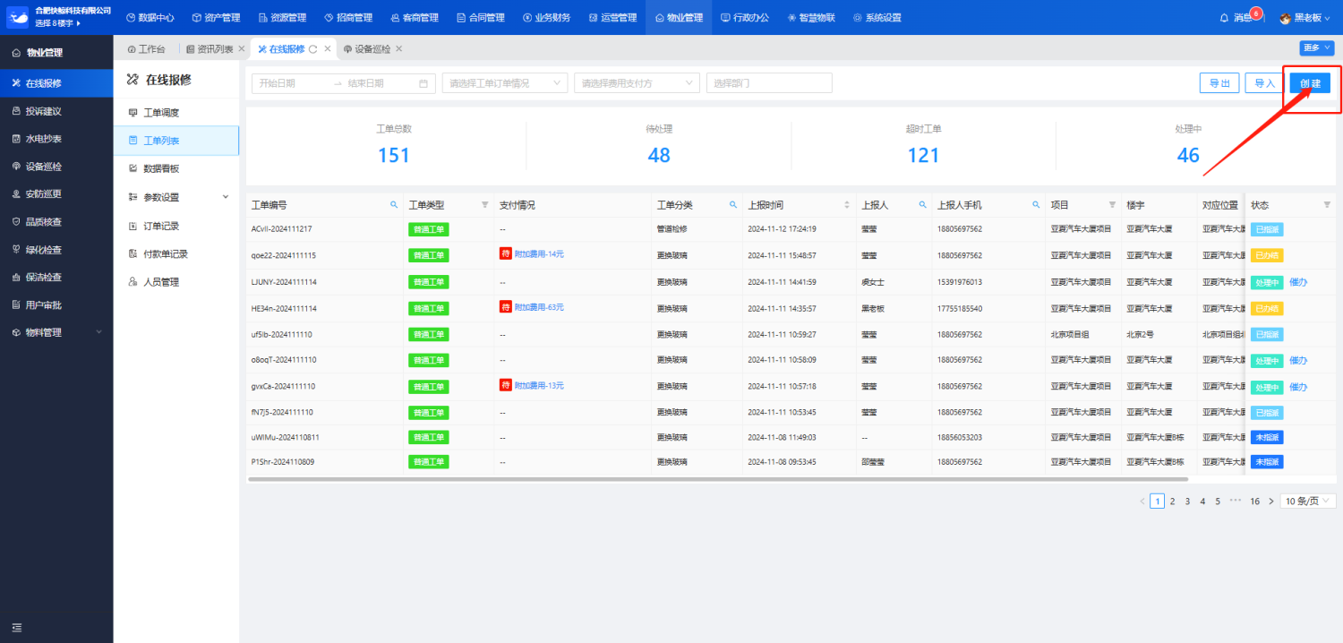
Task: Click the 选择部门 input field
Action: [x=769, y=83]
